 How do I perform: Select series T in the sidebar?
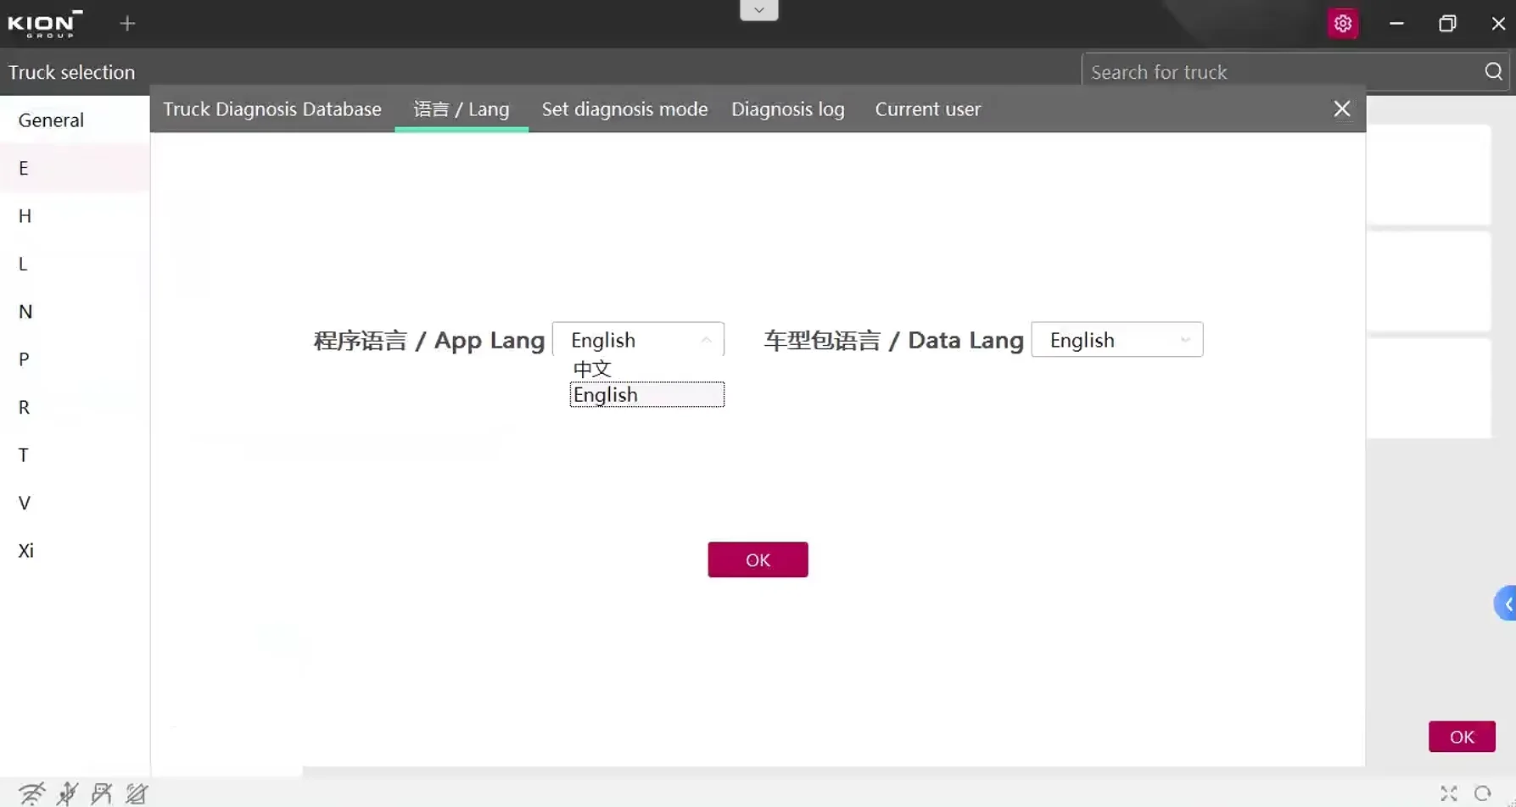point(75,455)
